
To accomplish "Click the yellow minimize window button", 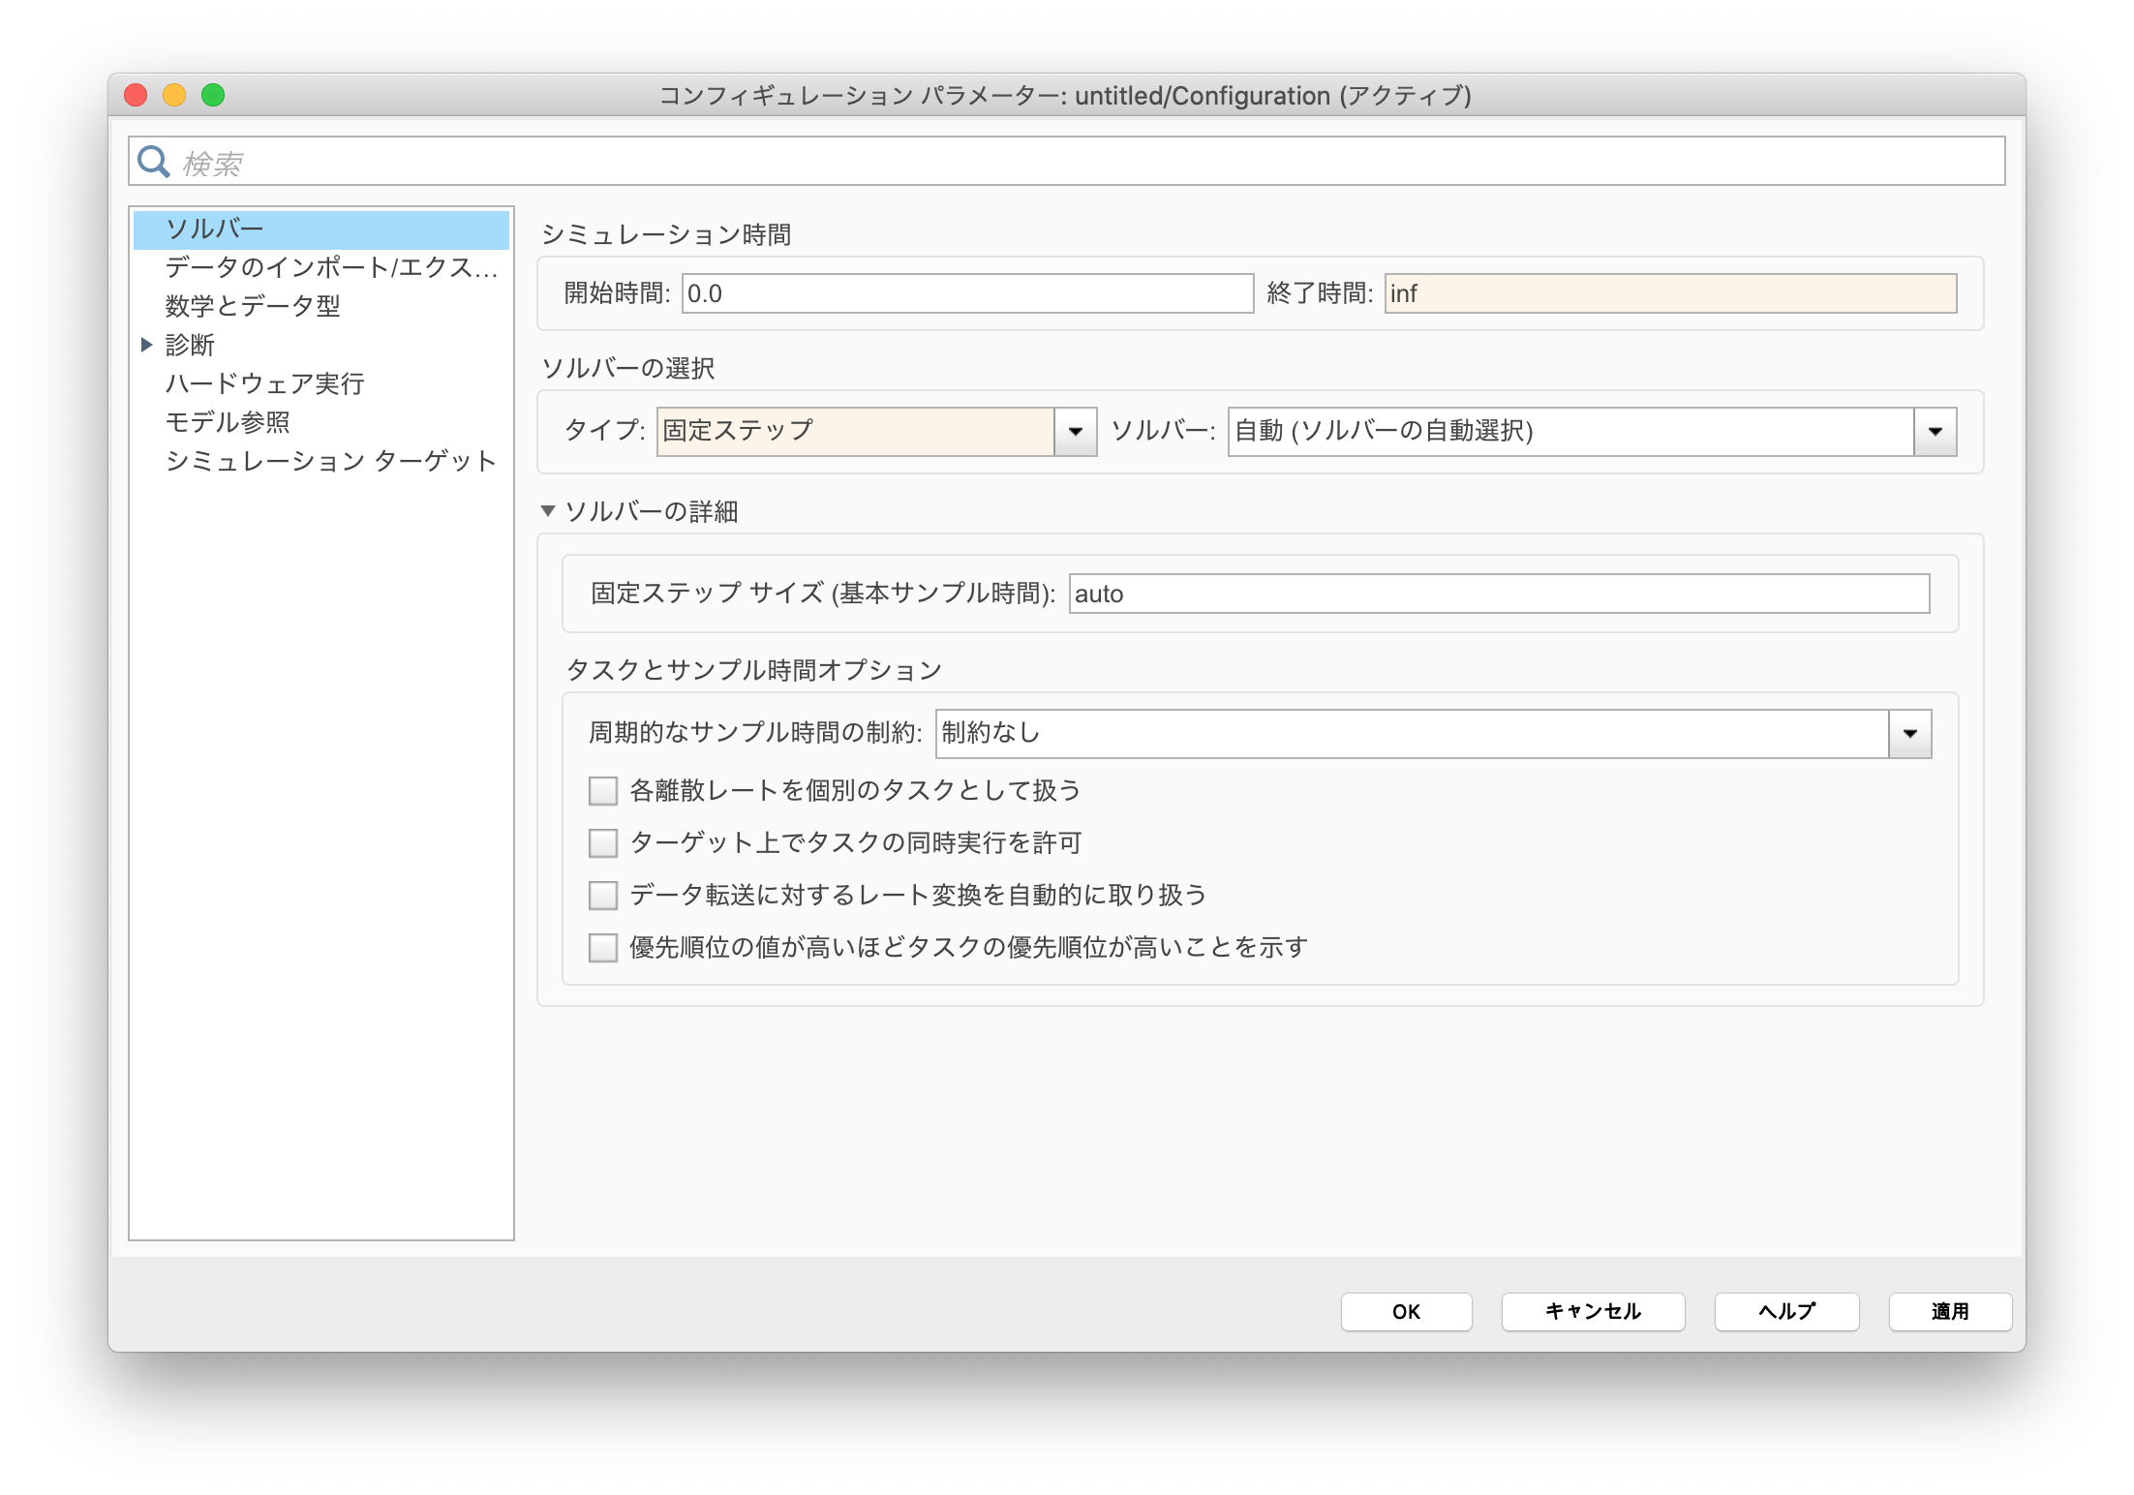I will [174, 95].
